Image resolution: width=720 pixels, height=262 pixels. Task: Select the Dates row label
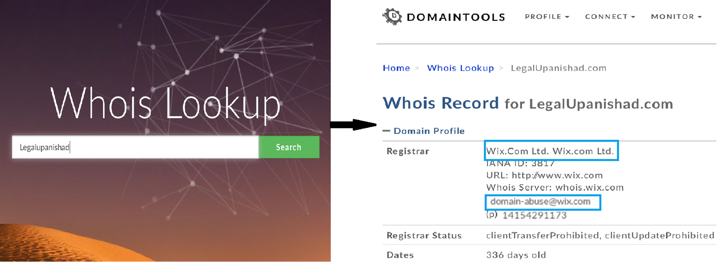[x=400, y=255]
